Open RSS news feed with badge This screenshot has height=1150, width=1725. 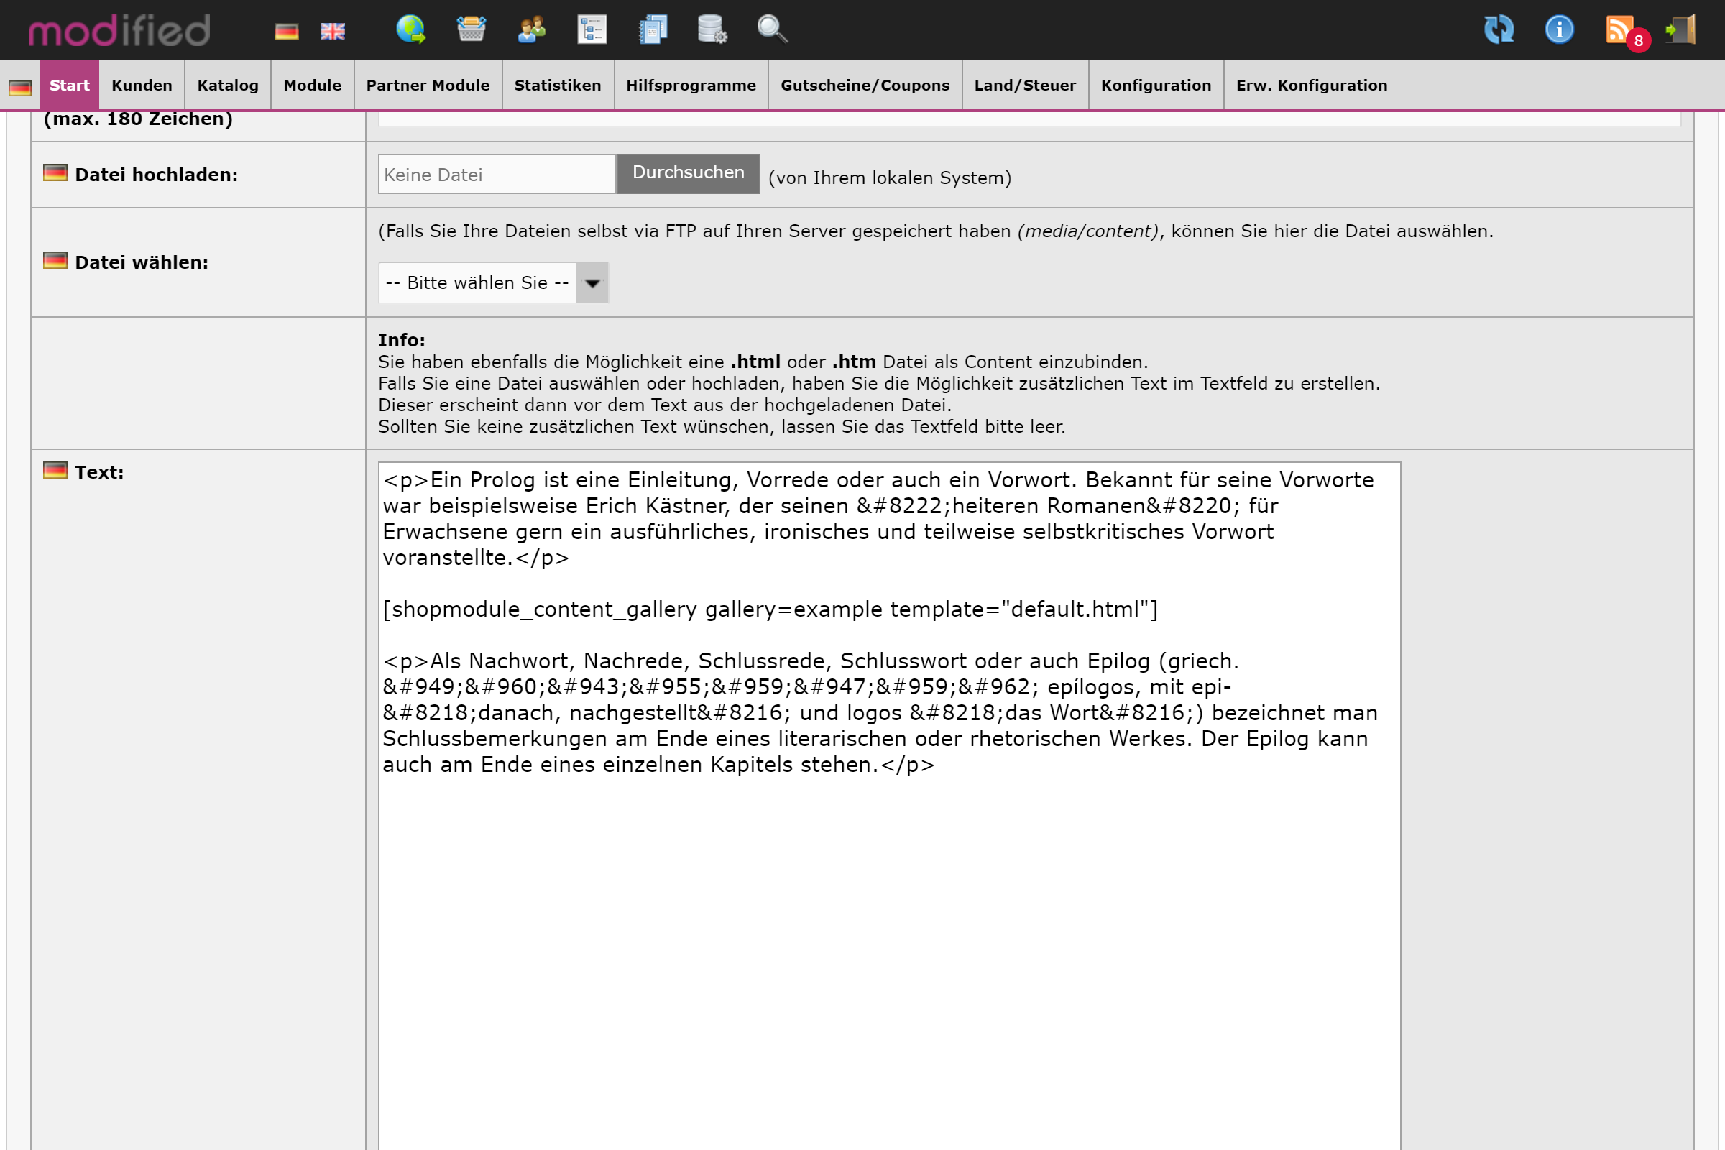(x=1621, y=31)
